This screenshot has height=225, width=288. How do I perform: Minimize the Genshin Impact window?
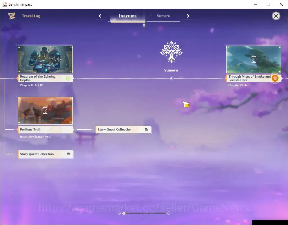point(256,4)
